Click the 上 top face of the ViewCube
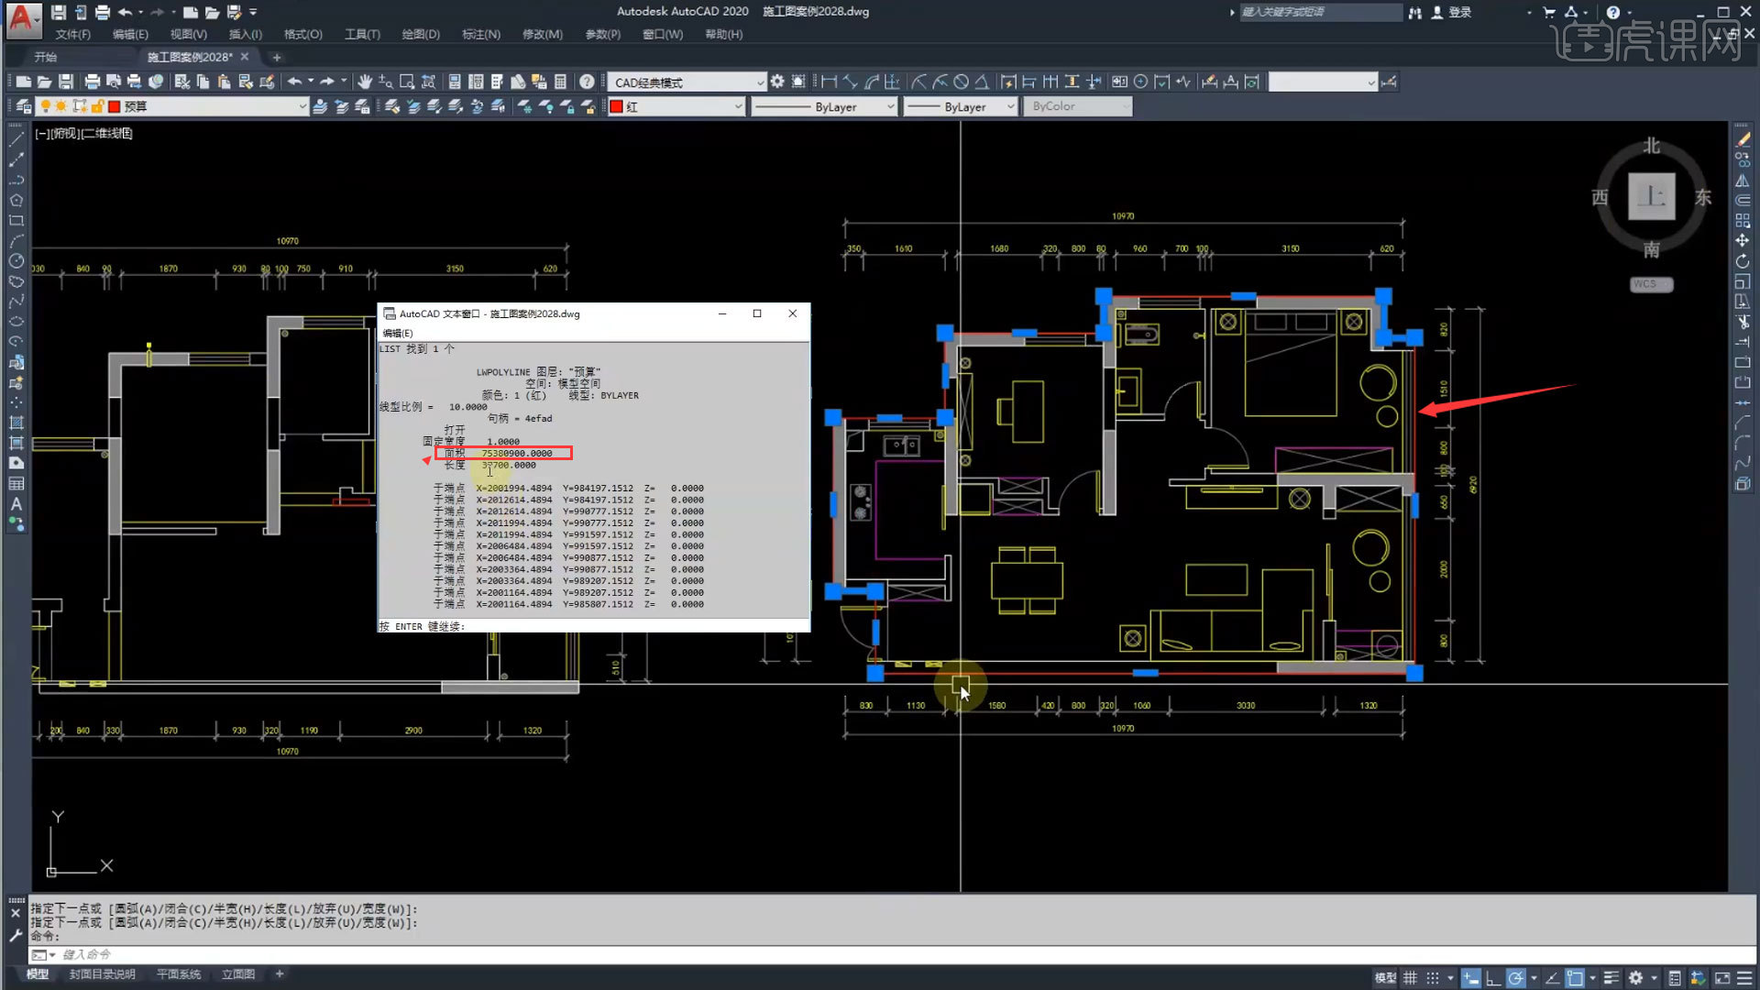Screen dimensions: 1760x990 click(x=1652, y=196)
